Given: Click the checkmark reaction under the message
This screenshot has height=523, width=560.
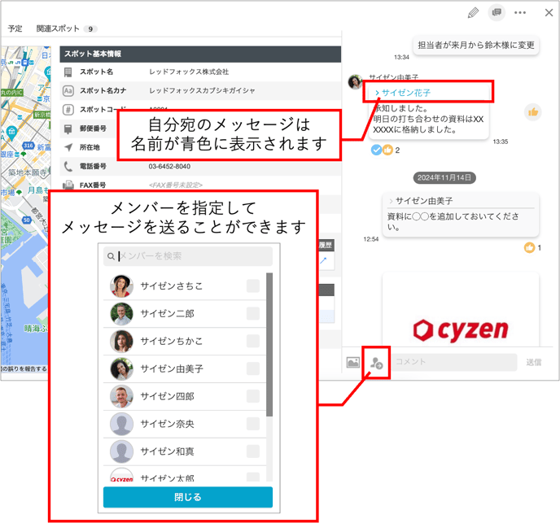Looking at the screenshot, I should pos(376,150).
